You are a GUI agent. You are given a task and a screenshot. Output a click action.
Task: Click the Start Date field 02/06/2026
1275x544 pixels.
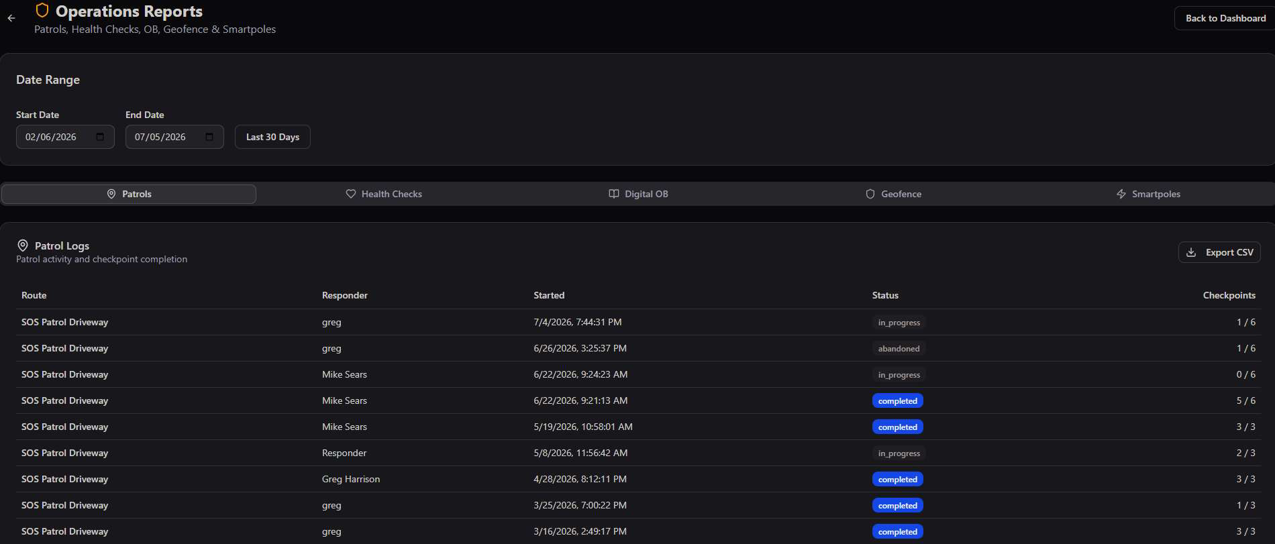pos(65,137)
